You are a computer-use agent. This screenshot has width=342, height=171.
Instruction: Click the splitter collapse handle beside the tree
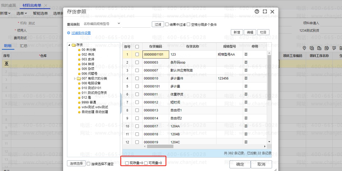121,103
